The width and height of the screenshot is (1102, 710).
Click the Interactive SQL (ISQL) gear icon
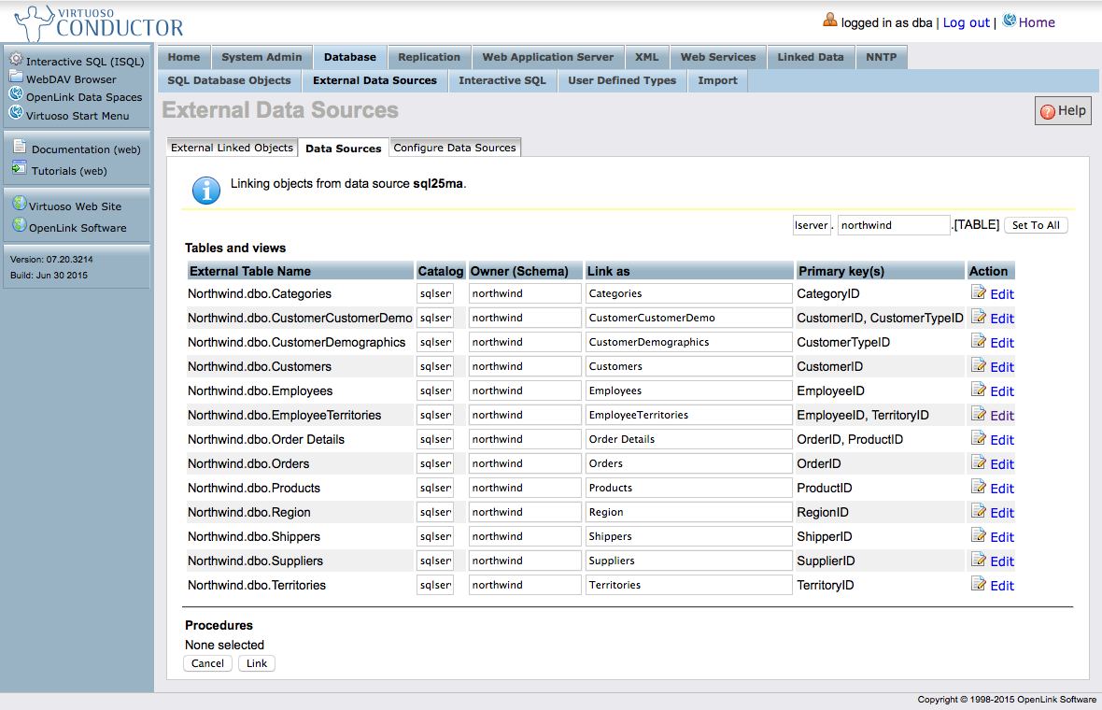point(16,60)
